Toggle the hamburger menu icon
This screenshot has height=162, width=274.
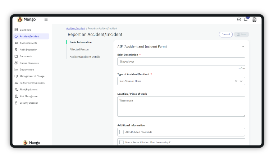[46, 19]
